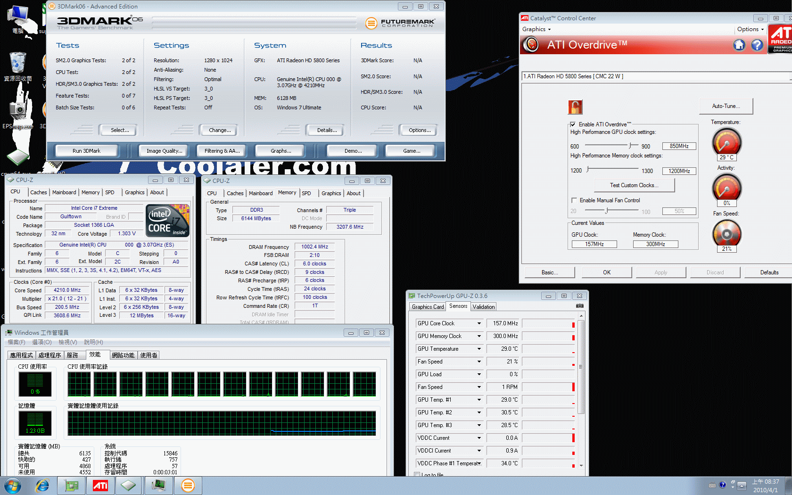The height and width of the screenshot is (495, 792).
Task: Open the Windows Start menu orb
Action: pyautogui.click(x=12, y=486)
